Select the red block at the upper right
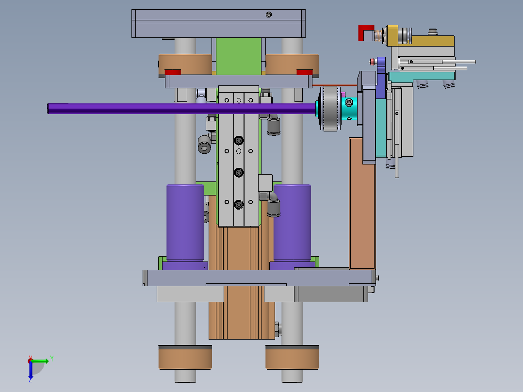Viewport: 523px width, 392px height. [366, 33]
